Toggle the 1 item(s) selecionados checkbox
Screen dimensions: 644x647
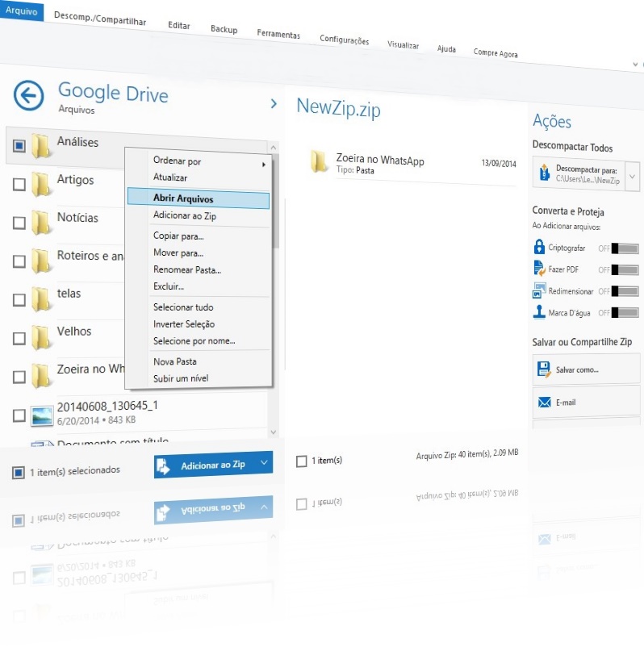point(19,473)
